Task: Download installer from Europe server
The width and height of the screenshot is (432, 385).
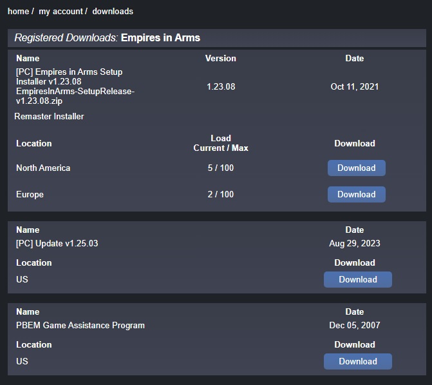Action: [x=356, y=194]
